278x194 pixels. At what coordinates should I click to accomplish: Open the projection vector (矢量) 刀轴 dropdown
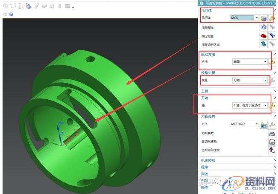pyautogui.click(x=265, y=80)
